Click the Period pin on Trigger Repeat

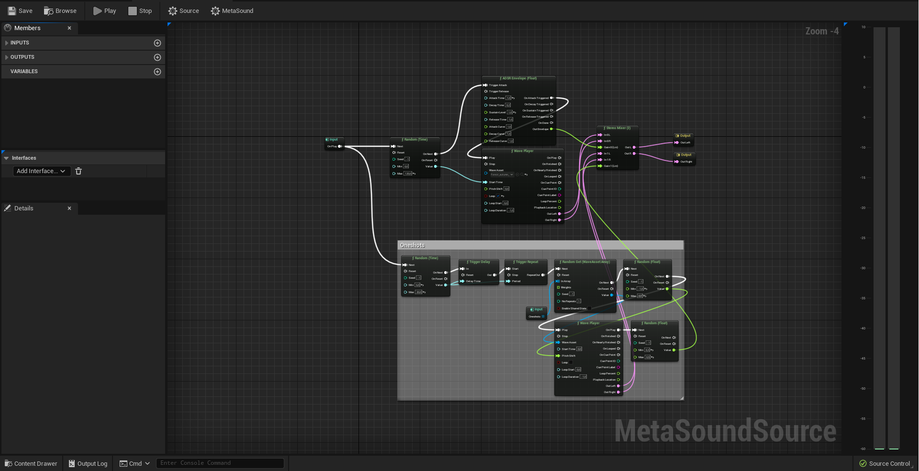508,281
